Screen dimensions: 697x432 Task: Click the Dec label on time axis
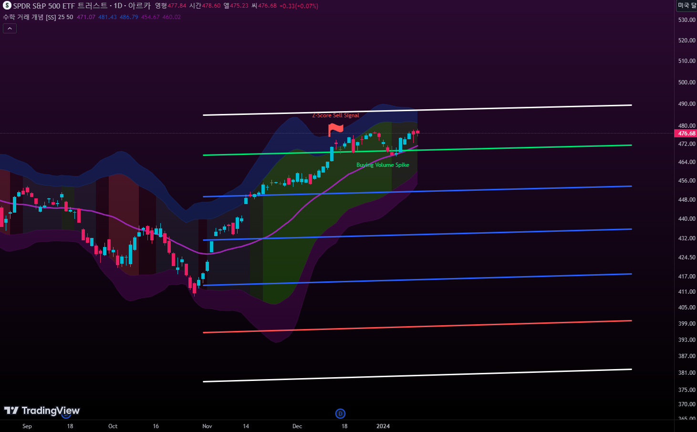pyautogui.click(x=297, y=426)
